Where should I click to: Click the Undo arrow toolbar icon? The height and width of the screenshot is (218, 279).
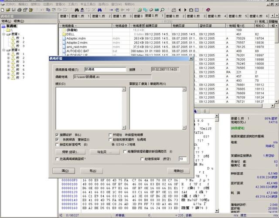tap(42, 10)
